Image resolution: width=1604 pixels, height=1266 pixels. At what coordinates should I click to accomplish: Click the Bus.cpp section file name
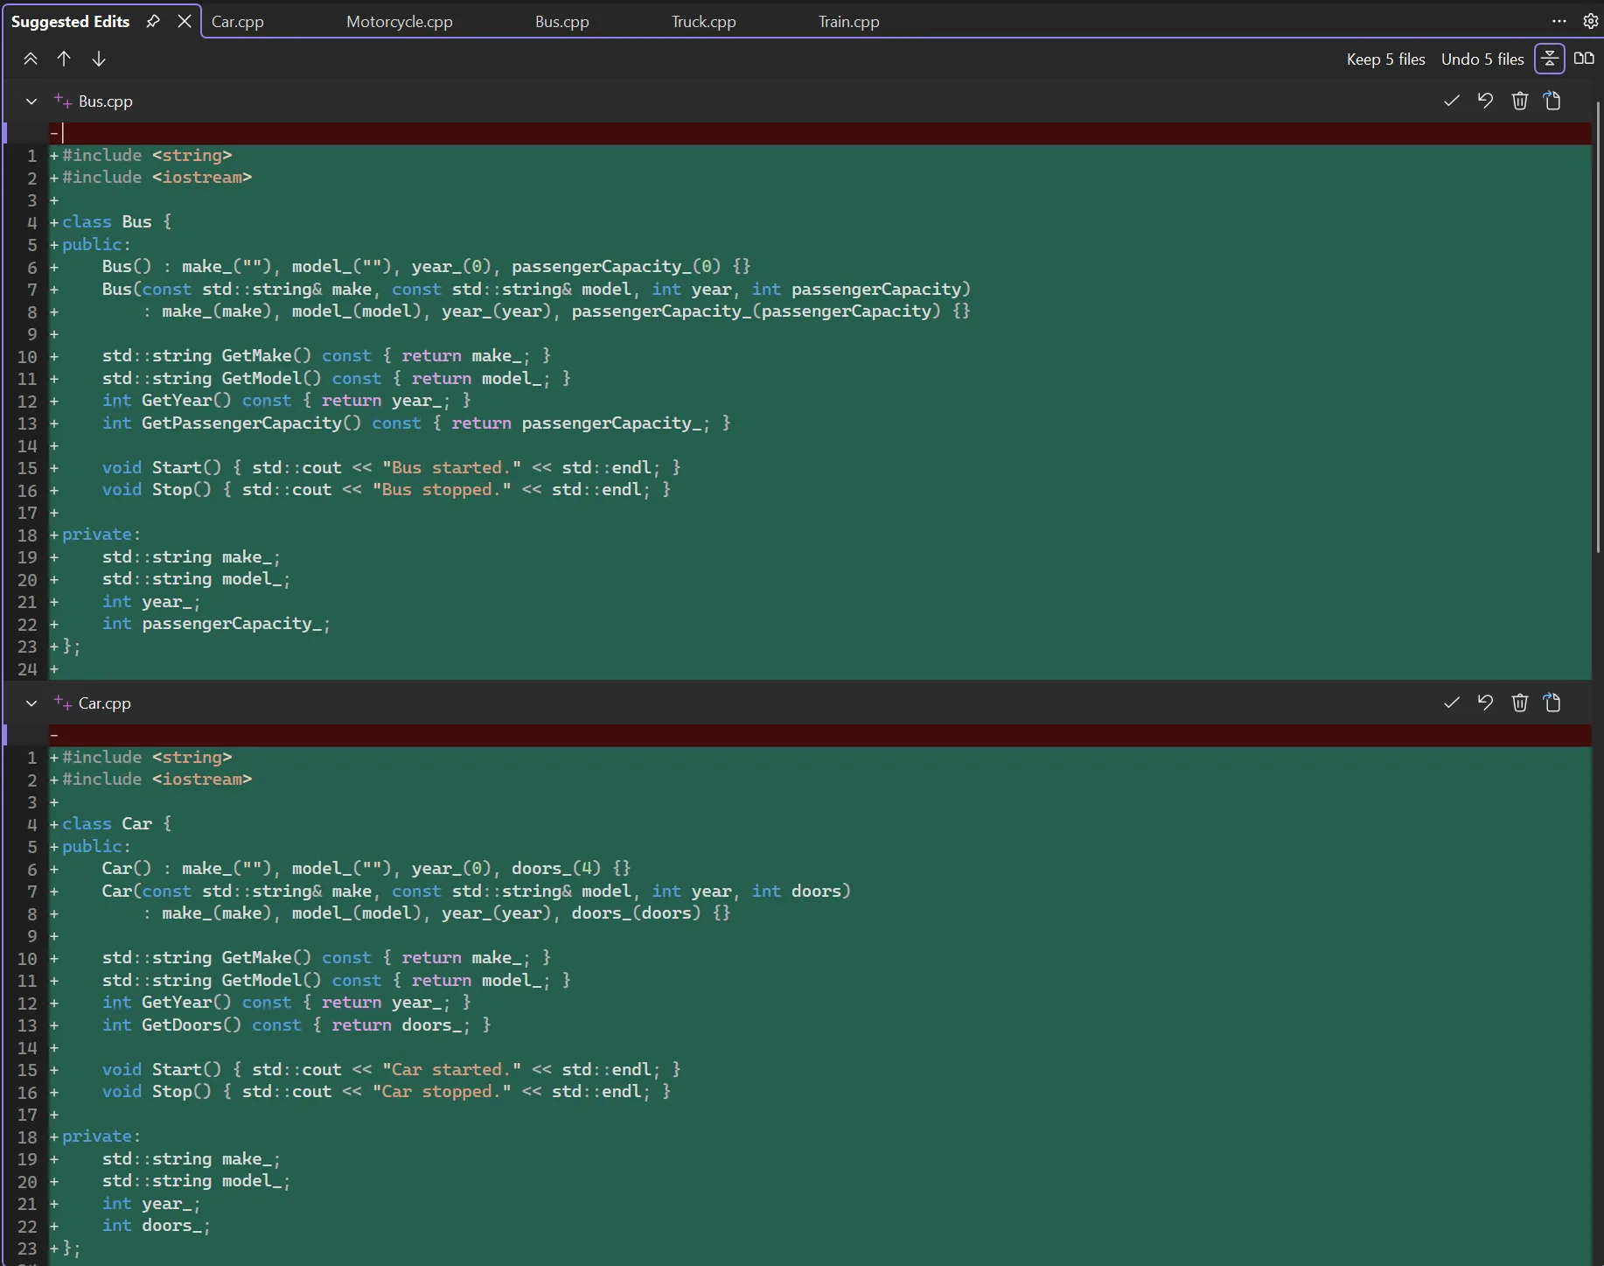[106, 101]
